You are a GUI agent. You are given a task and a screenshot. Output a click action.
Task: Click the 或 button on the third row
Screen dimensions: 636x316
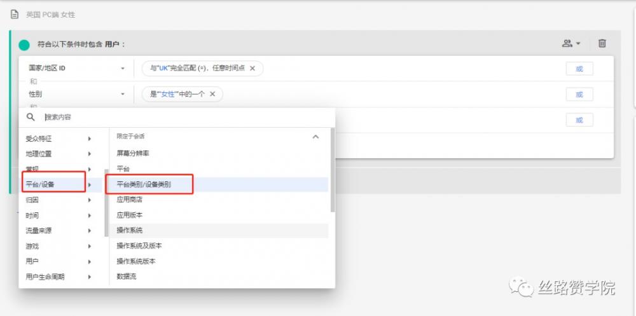(579, 120)
